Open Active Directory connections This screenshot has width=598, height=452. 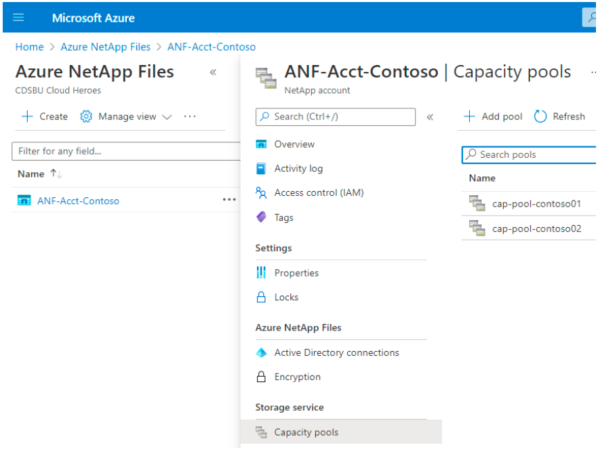(336, 352)
